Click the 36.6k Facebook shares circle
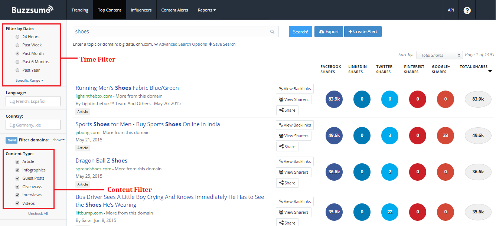496x226 pixels. tap(334, 172)
